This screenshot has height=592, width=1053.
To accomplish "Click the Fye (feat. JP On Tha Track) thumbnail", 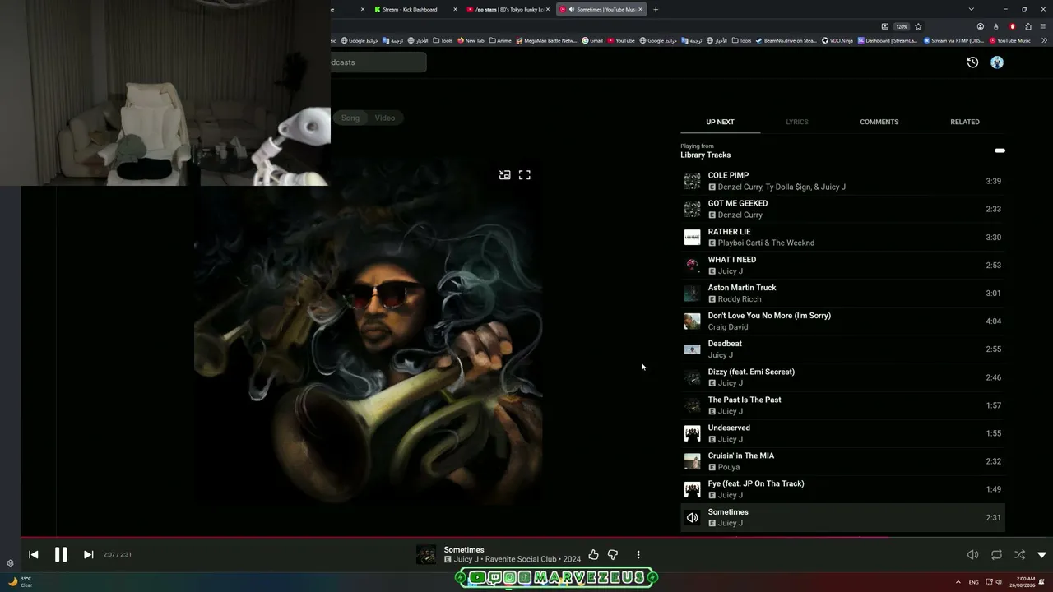I will (693, 489).
